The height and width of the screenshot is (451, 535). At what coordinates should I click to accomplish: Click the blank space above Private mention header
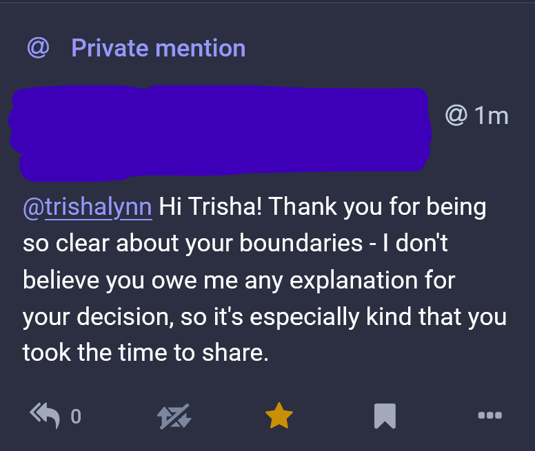pyautogui.click(x=267, y=17)
